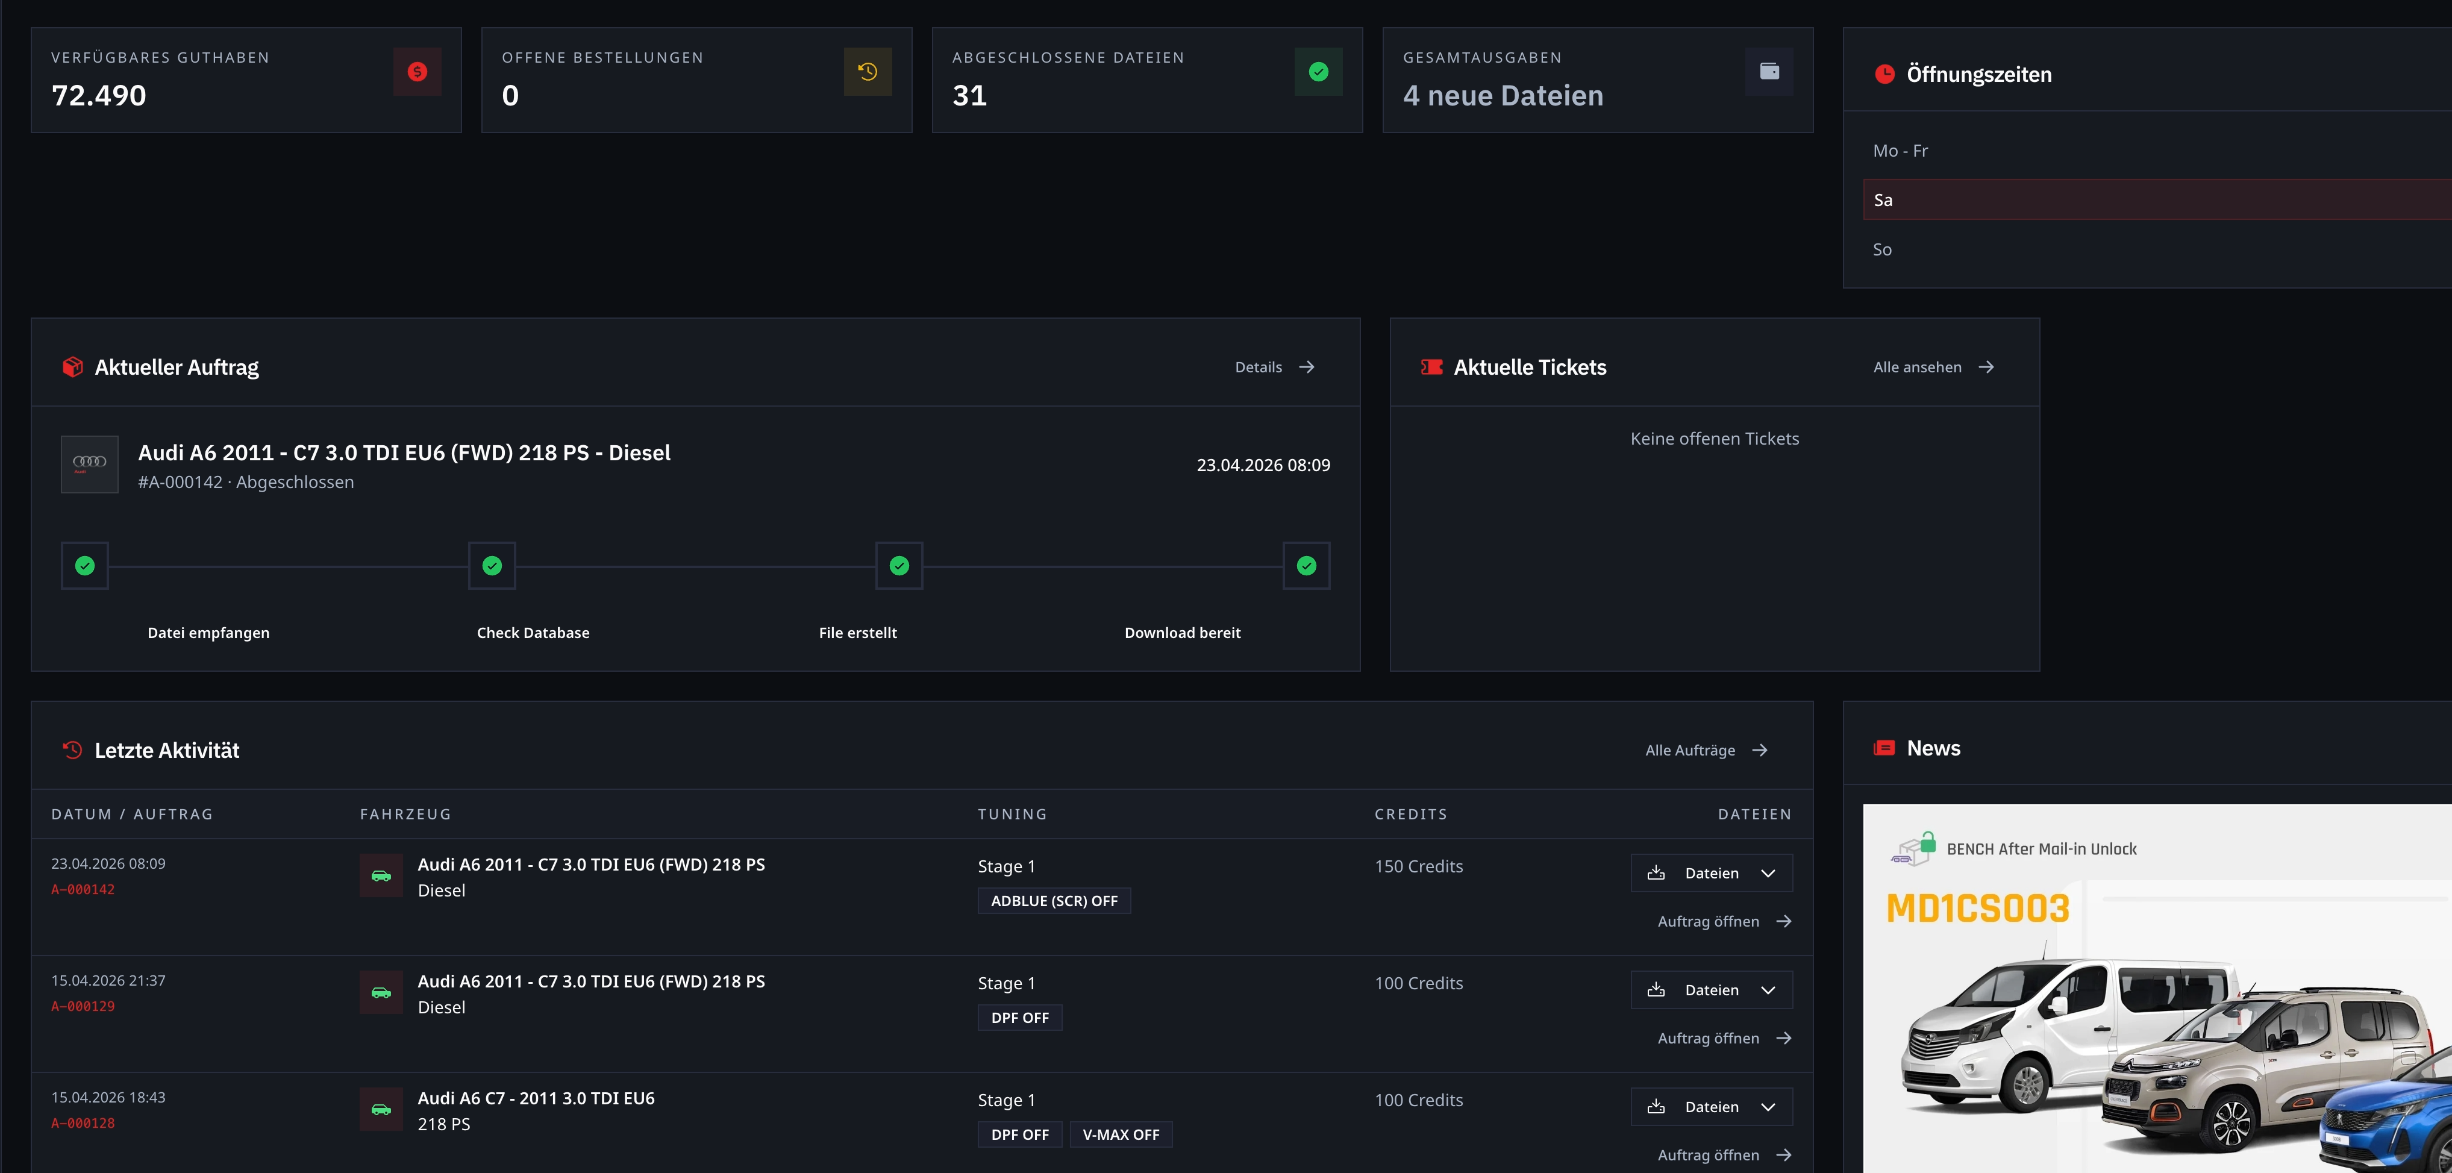
Task: Open Auftrag öffnen for order A-000128
Action: click(1725, 1155)
